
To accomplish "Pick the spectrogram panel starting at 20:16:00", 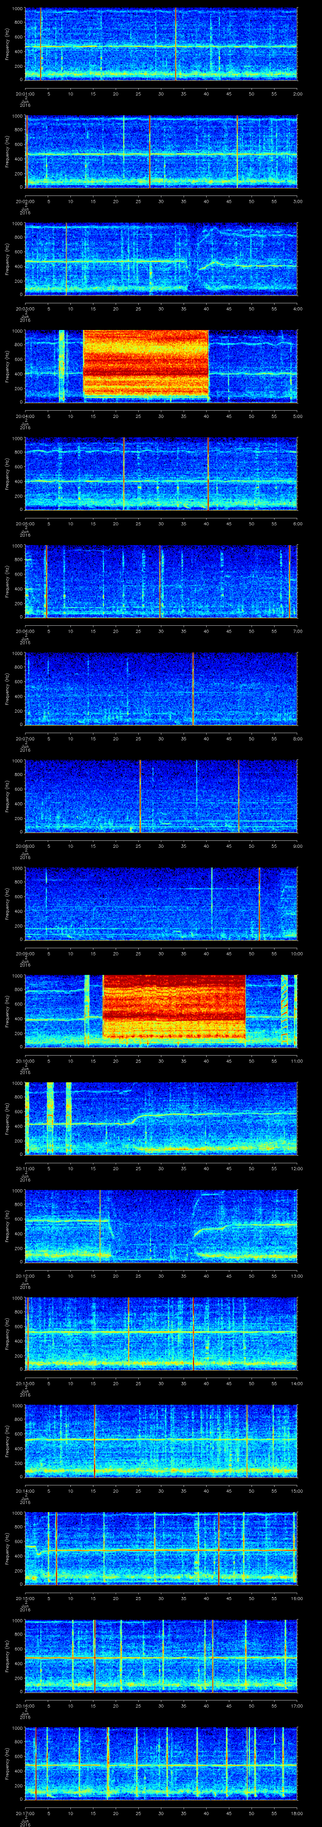I will click(161, 1656).
